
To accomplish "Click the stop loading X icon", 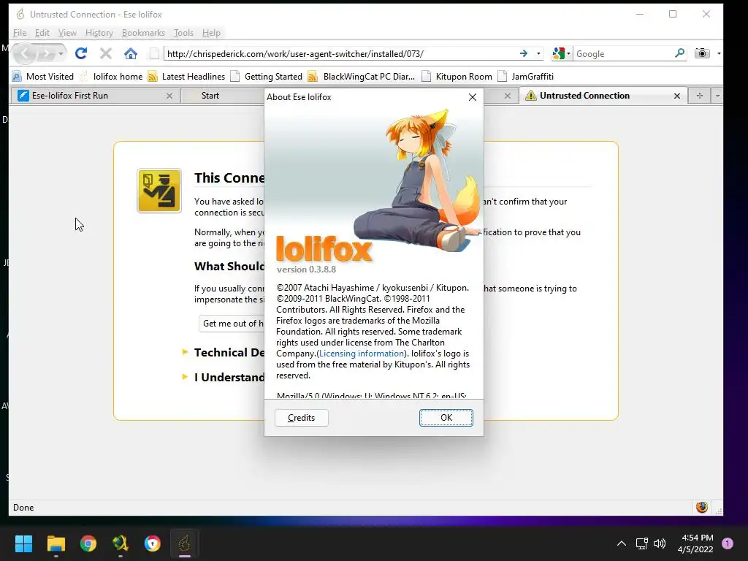I will [x=106, y=53].
